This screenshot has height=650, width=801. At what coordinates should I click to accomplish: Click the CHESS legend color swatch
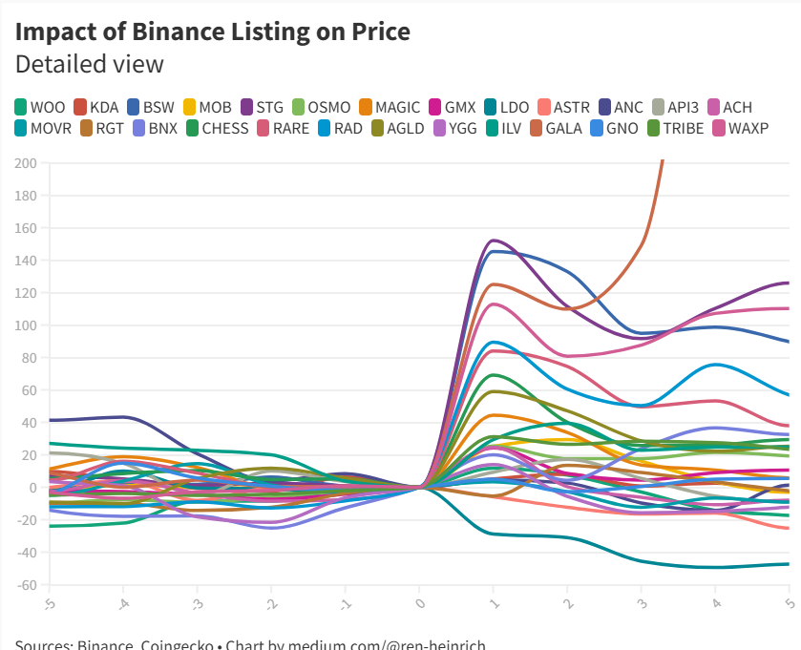pyautogui.click(x=192, y=128)
